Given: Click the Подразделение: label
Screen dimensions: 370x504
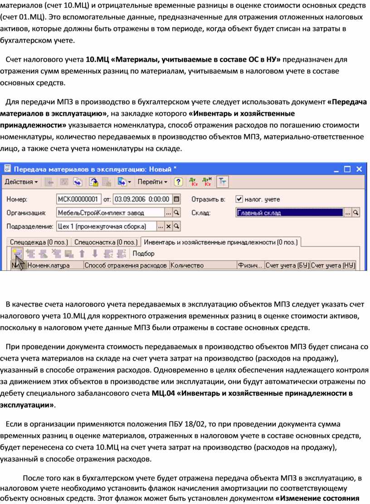Looking at the screenshot, I should pos(29,226).
